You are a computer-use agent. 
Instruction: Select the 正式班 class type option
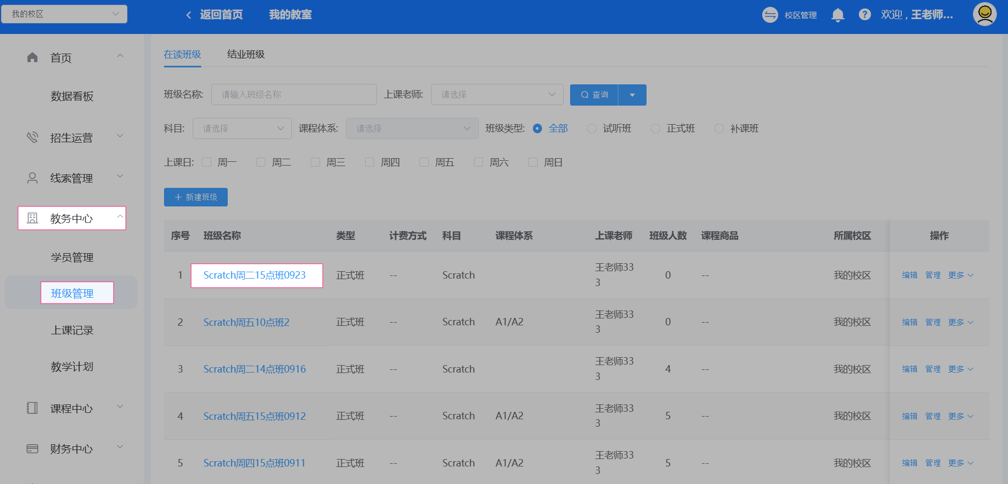coord(656,128)
